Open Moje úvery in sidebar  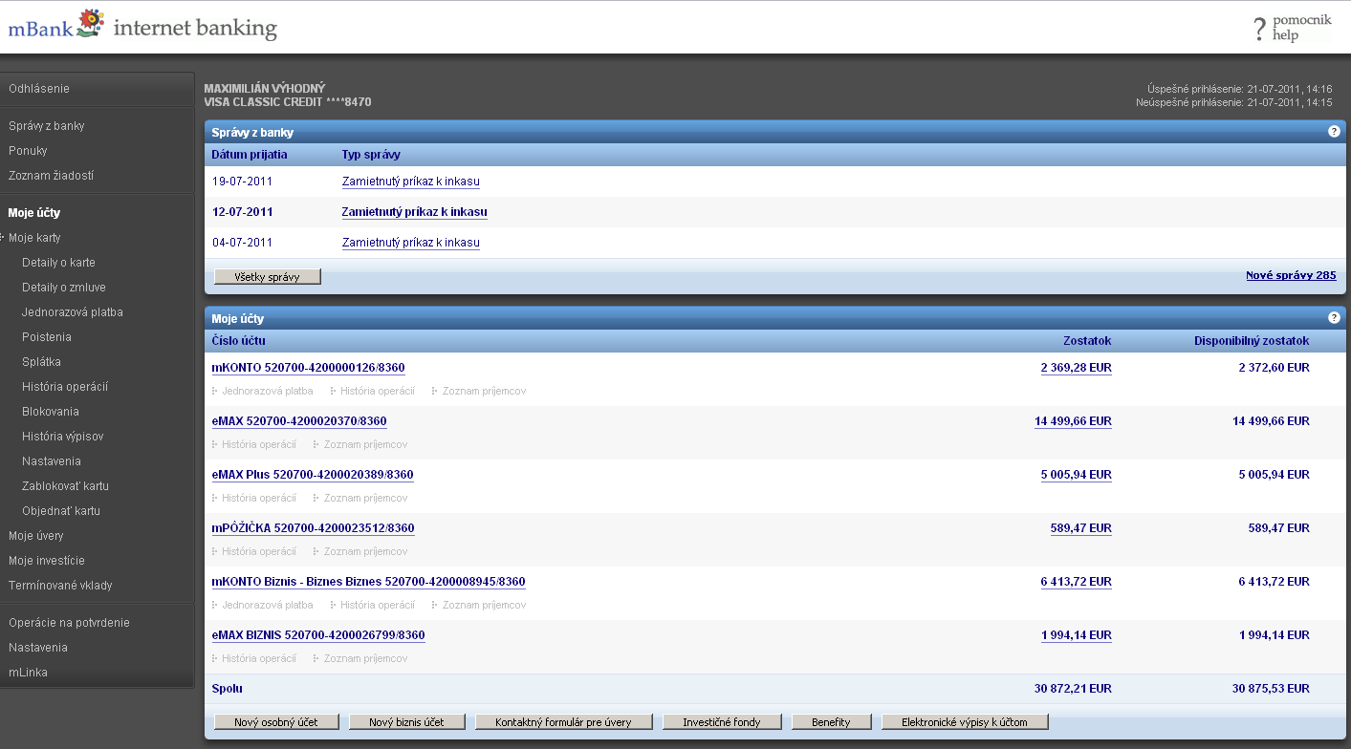(x=36, y=536)
